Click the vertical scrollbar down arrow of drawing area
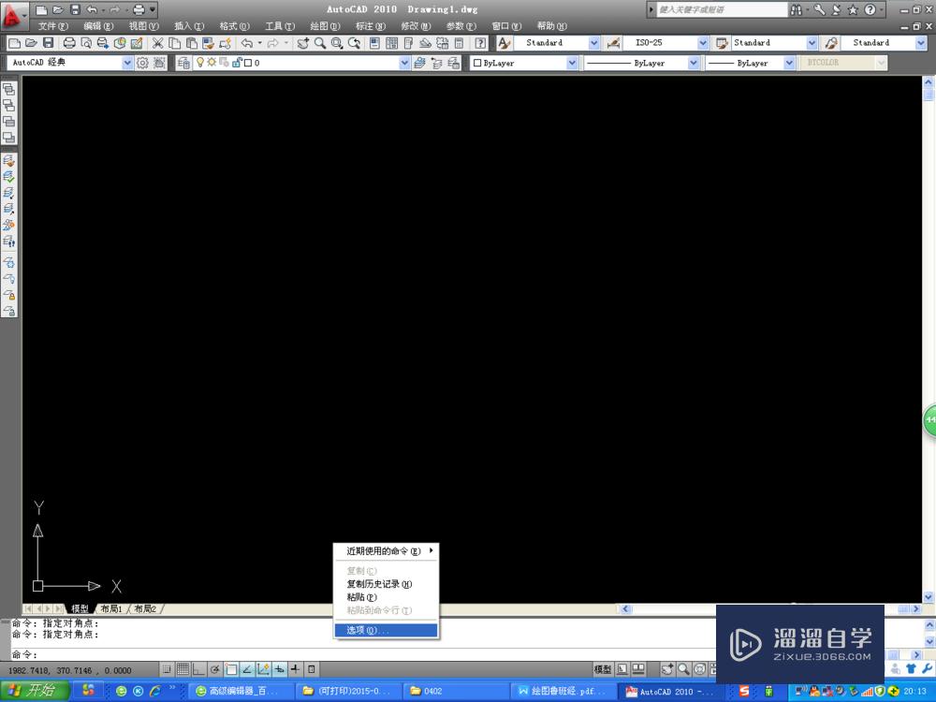The height and width of the screenshot is (702, 936). [929, 597]
